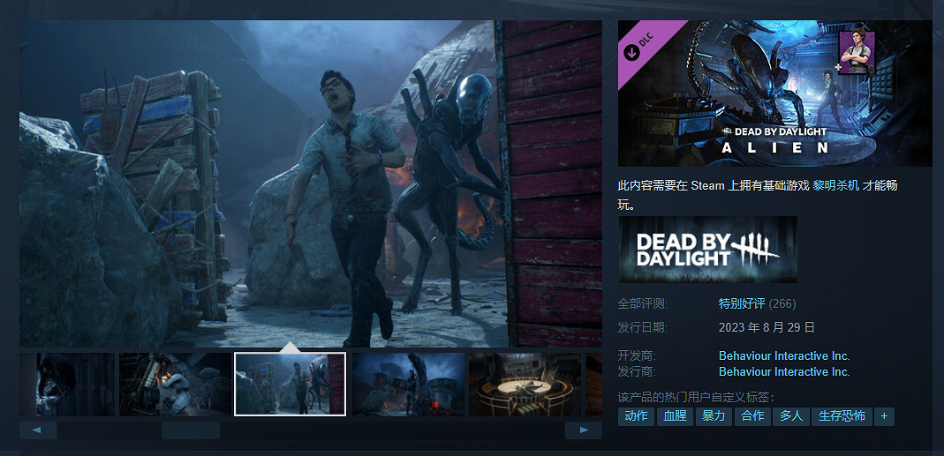Expand more user tags with plus button

(x=884, y=416)
